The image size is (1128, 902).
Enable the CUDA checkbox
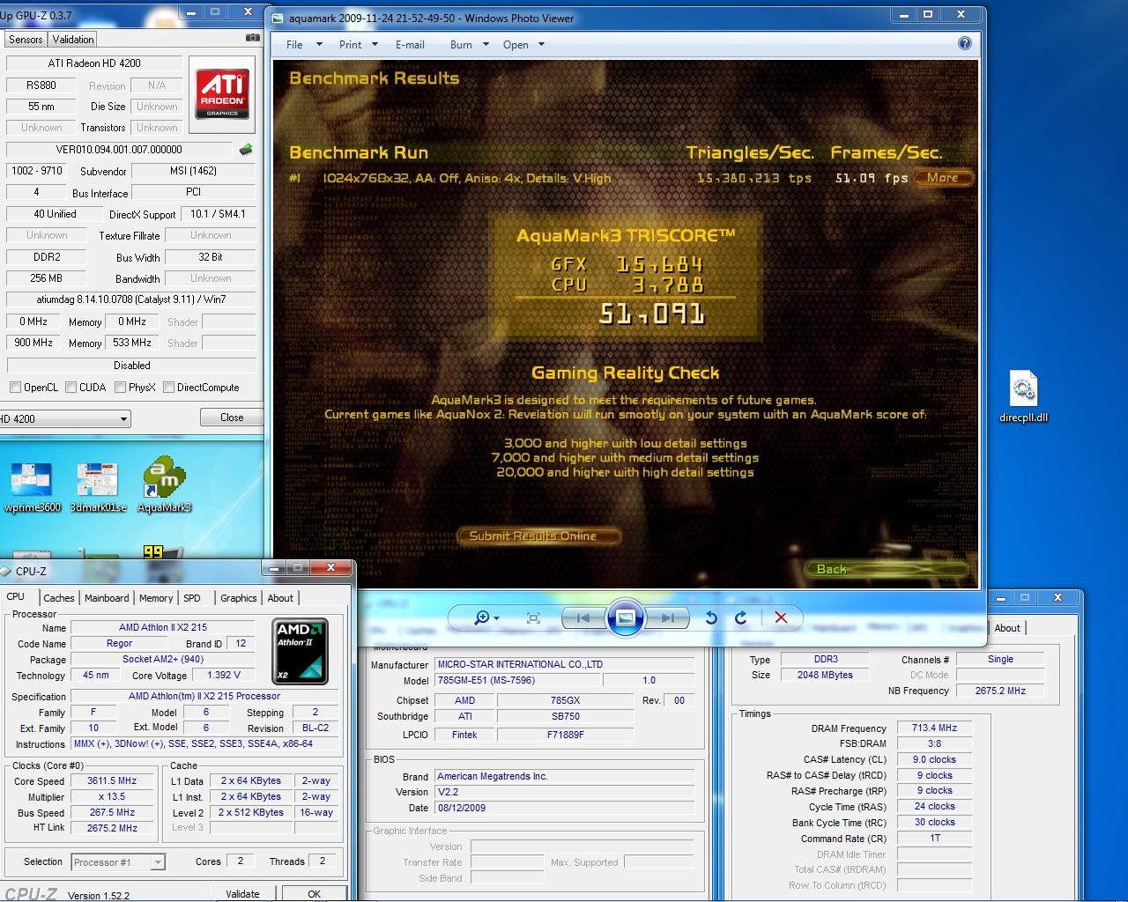(70, 388)
